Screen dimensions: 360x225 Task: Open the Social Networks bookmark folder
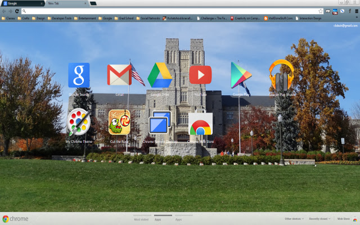tap(148, 19)
